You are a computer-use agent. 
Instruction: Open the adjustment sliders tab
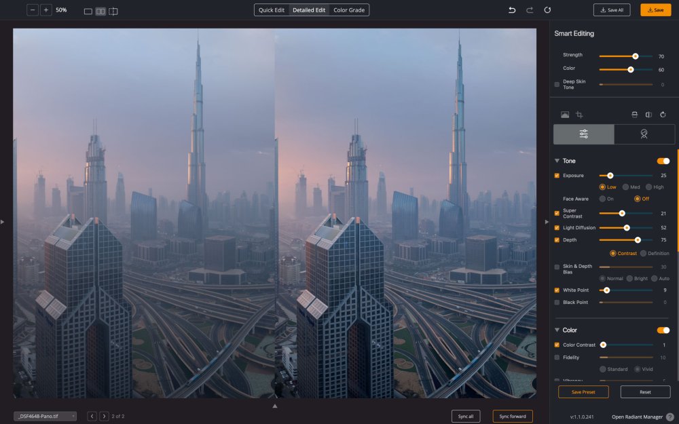(x=584, y=134)
